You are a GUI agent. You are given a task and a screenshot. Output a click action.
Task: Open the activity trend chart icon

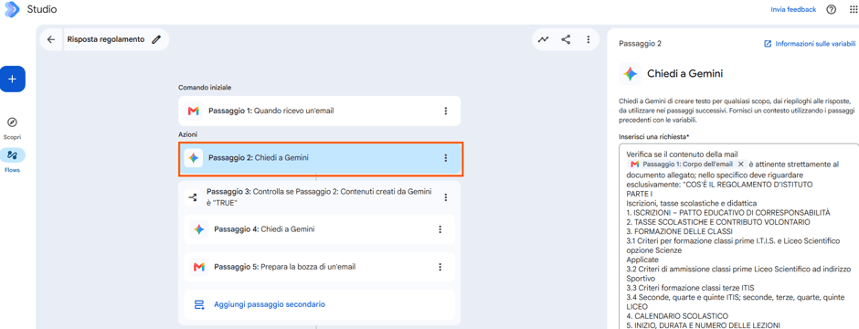tap(544, 39)
